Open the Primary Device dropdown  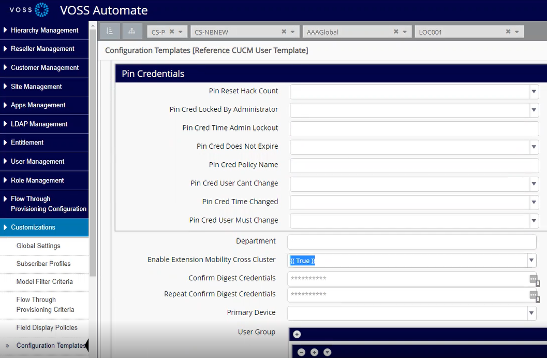click(x=531, y=313)
